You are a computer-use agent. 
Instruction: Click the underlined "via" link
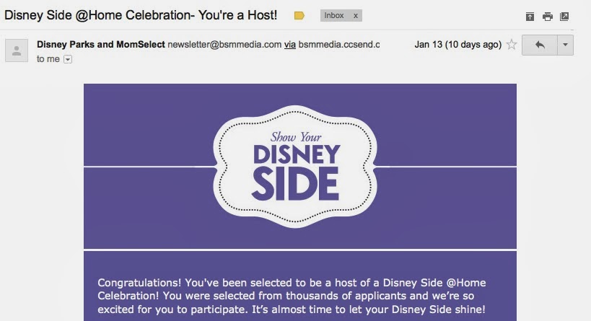pyautogui.click(x=290, y=45)
